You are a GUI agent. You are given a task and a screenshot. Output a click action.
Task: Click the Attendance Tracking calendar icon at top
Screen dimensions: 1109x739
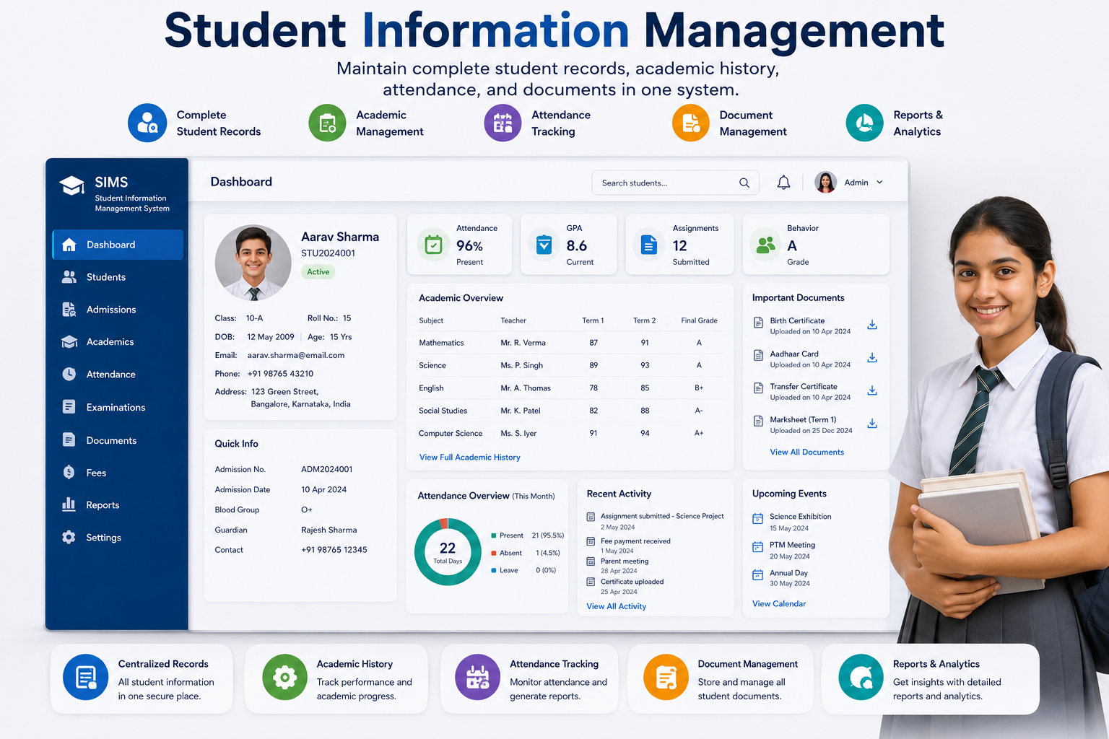(x=503, y=123)
